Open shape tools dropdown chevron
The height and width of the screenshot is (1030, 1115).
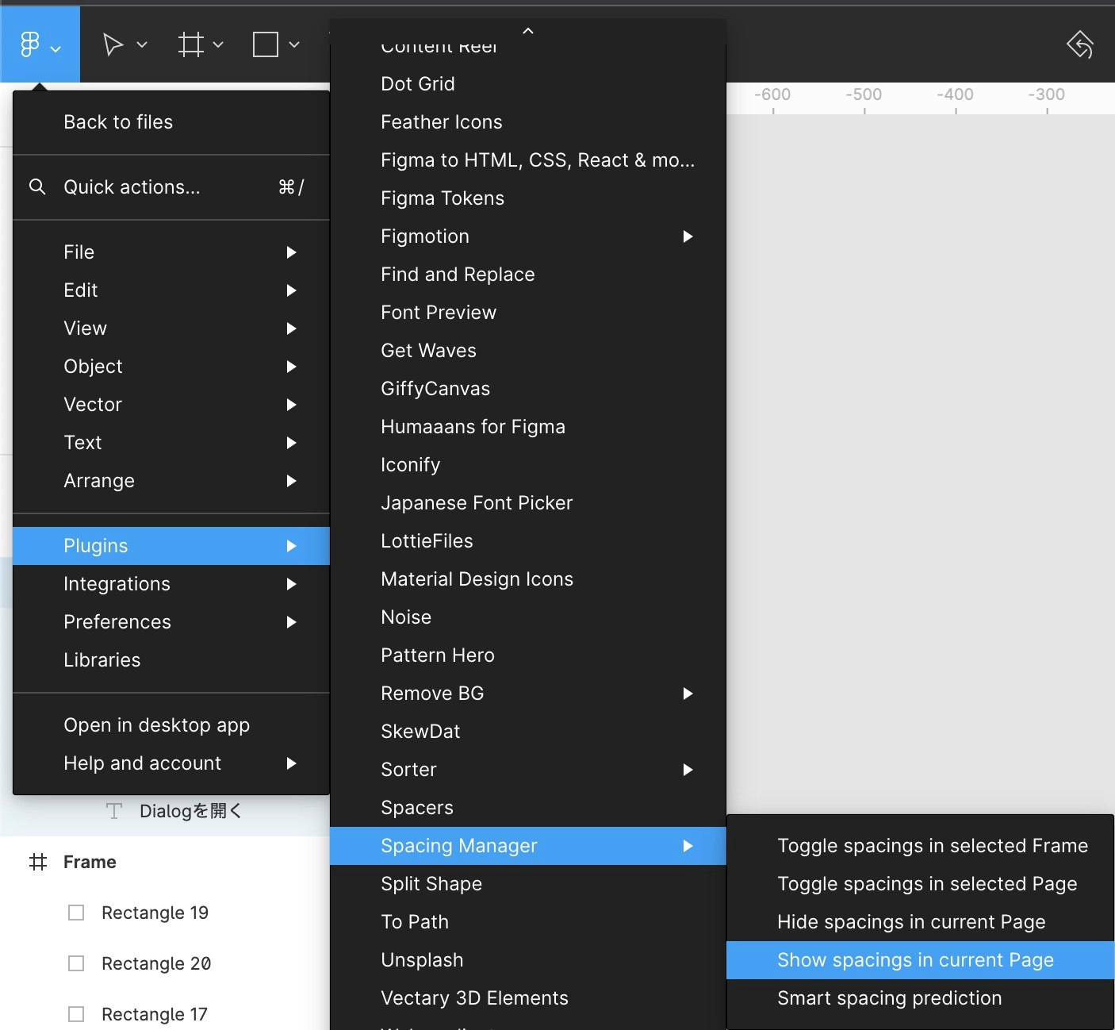(294, 45)
